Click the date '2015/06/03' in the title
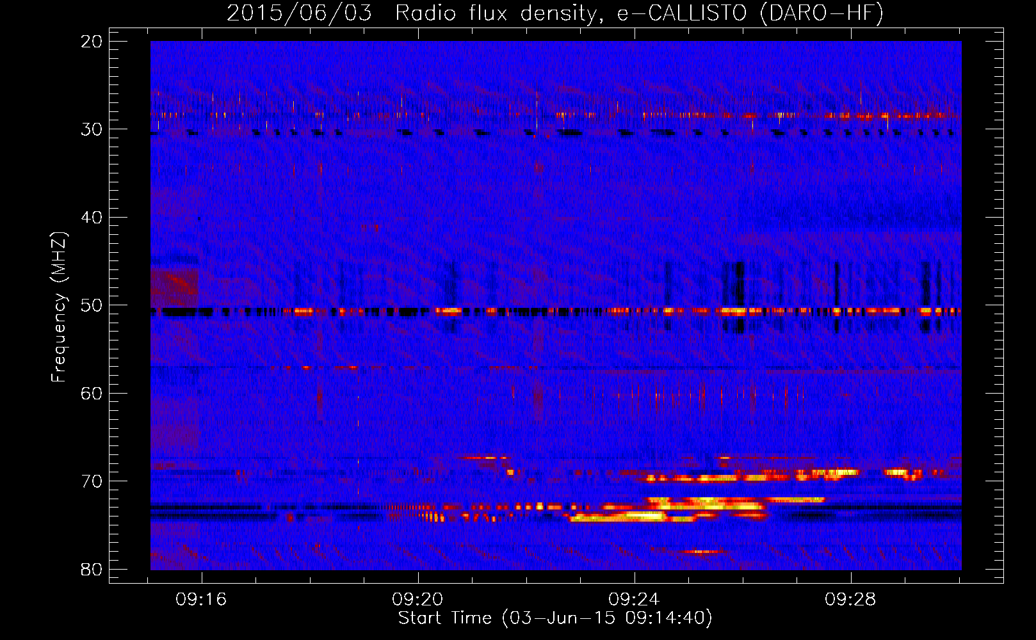The image size is (1036, 640). [x=299, y=13]
